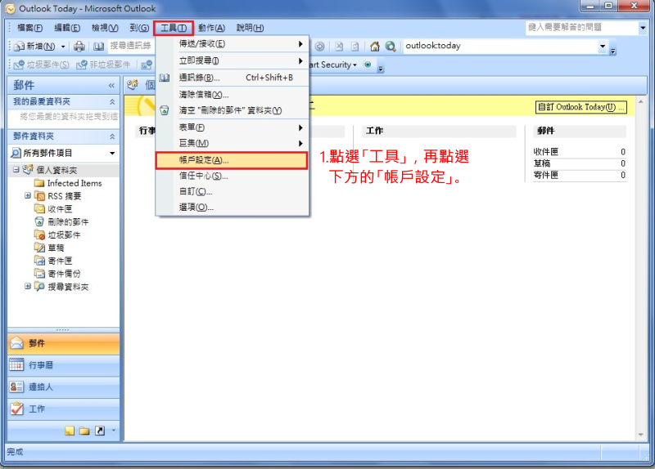Screen dimensions: 655x469
Task: Open 收件匣 link in 郵件 summary
Action: point(545,151)
